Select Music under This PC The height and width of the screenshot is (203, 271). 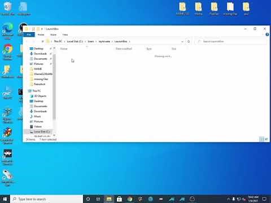click(x=37, y=116)
